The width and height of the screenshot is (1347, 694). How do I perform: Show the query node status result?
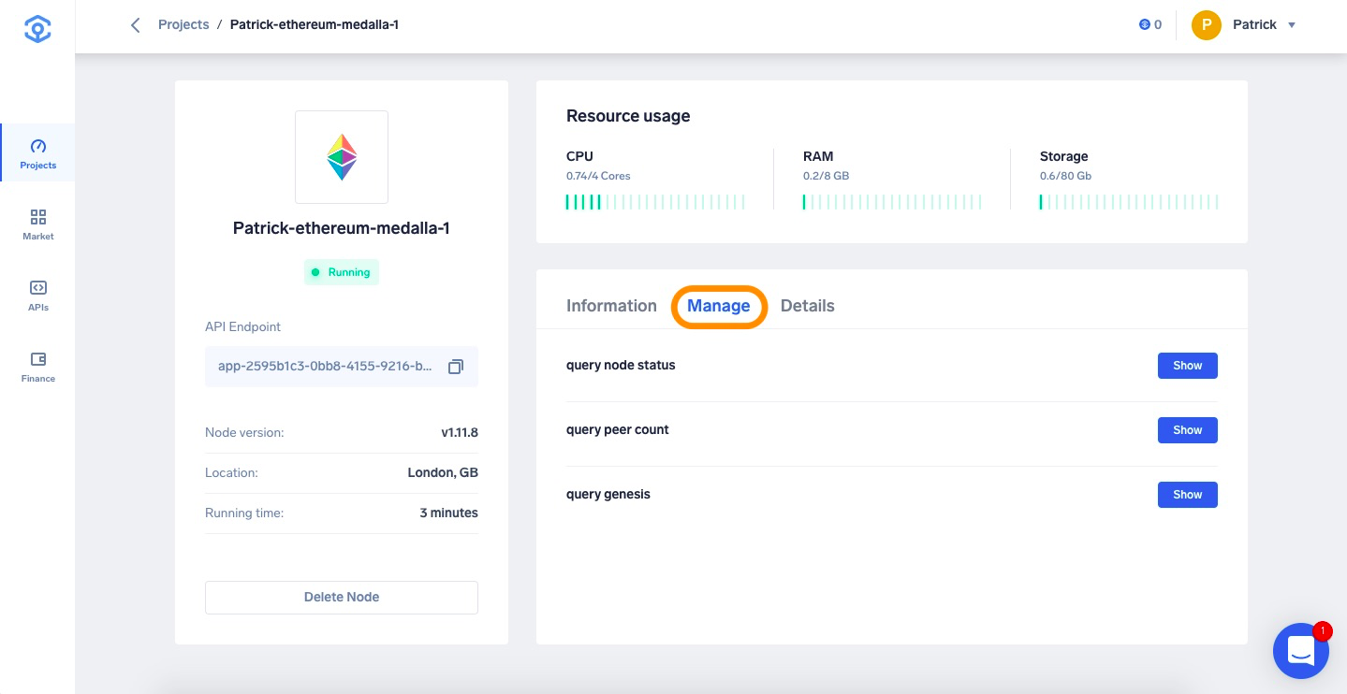(1188, 366)
